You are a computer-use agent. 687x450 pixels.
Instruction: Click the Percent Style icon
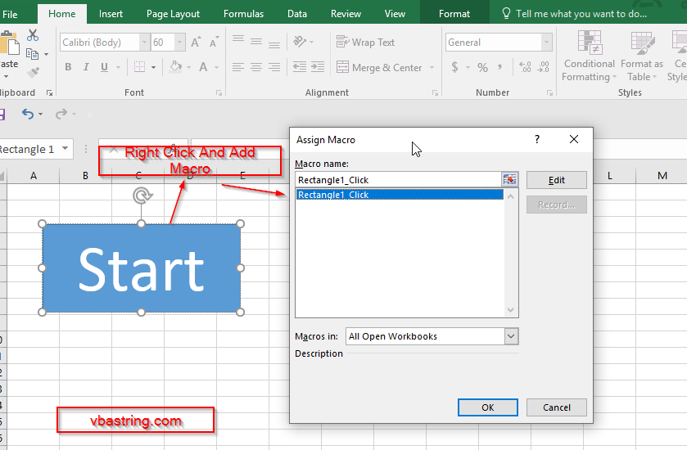(x=482, y=68)
